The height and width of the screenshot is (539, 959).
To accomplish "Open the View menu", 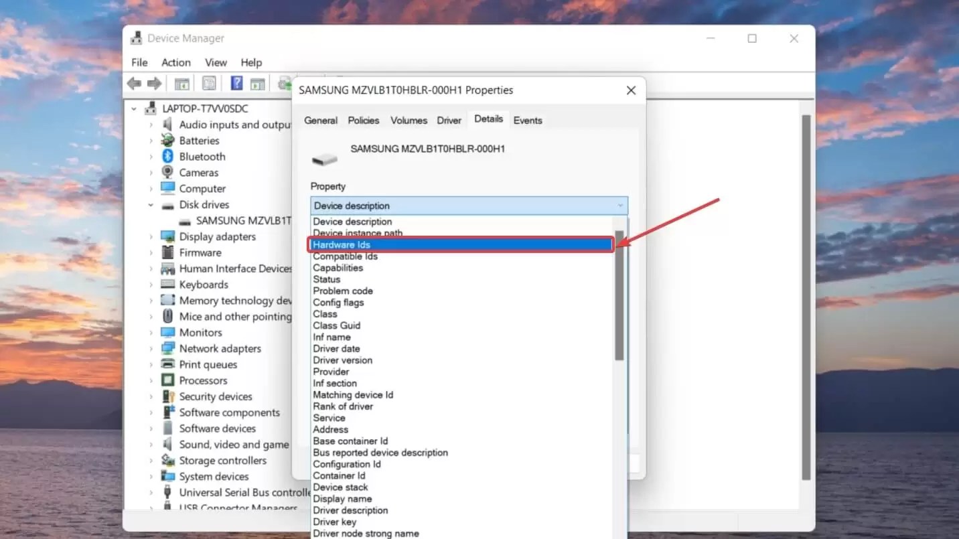I will click(x=215, y=62).
